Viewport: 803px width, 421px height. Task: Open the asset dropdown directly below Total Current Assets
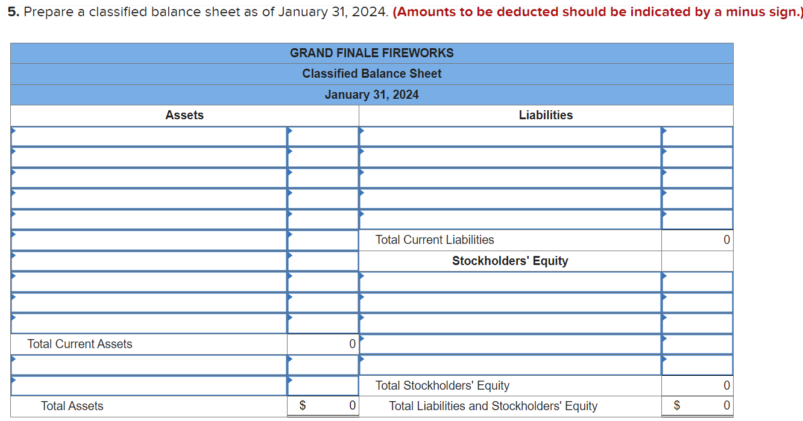point(149,365)
